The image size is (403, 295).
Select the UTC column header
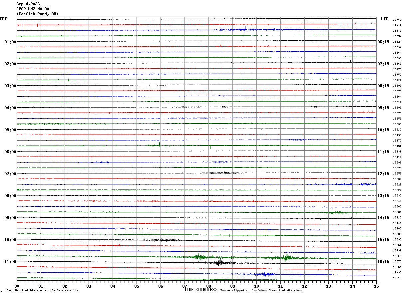click(x=385, y=19)
